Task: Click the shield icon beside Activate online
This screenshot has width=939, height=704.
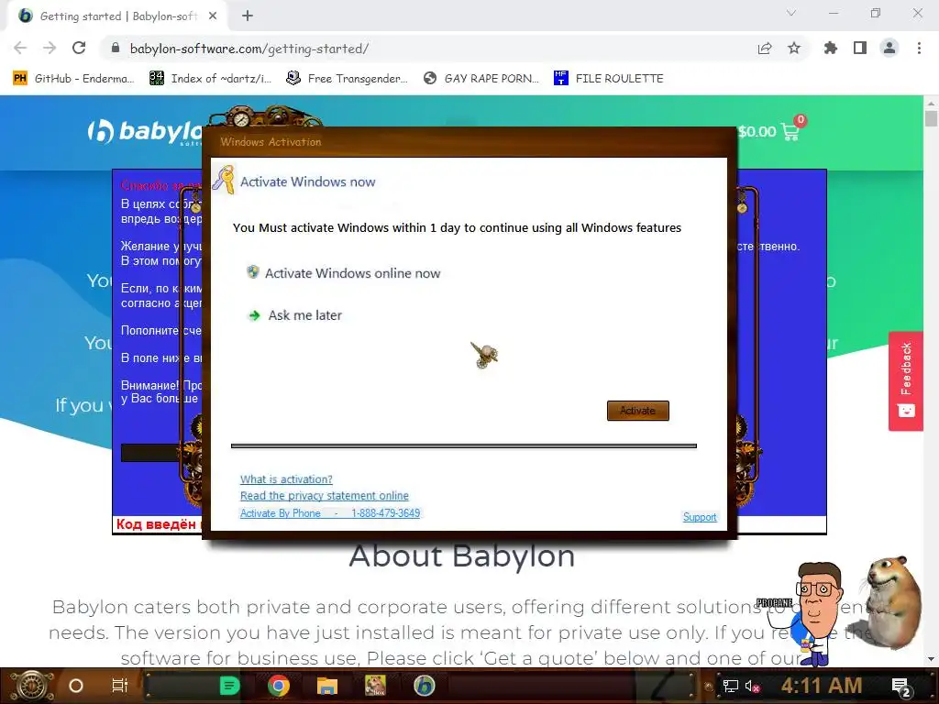Action: click(x=253, y=272)
